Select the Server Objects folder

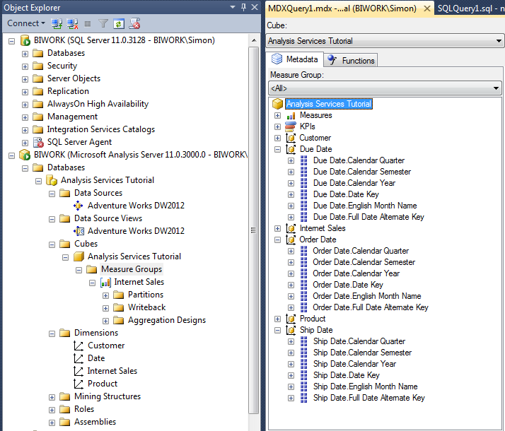click(74, 78)
